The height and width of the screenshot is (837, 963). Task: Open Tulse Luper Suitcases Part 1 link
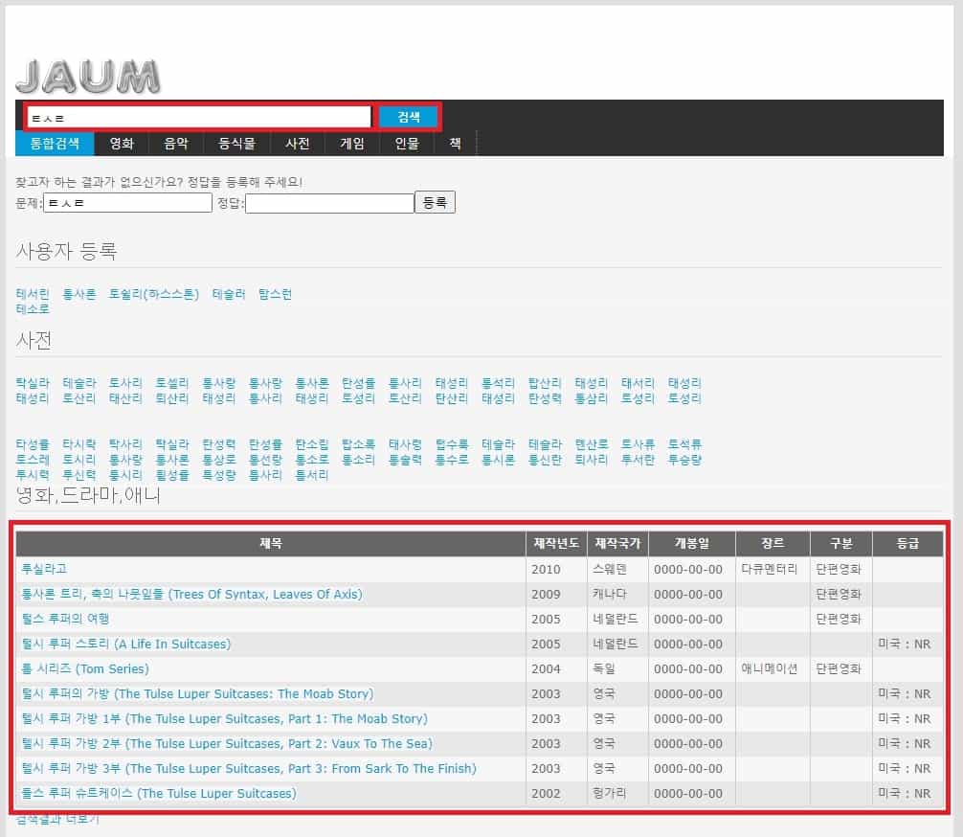225,718
